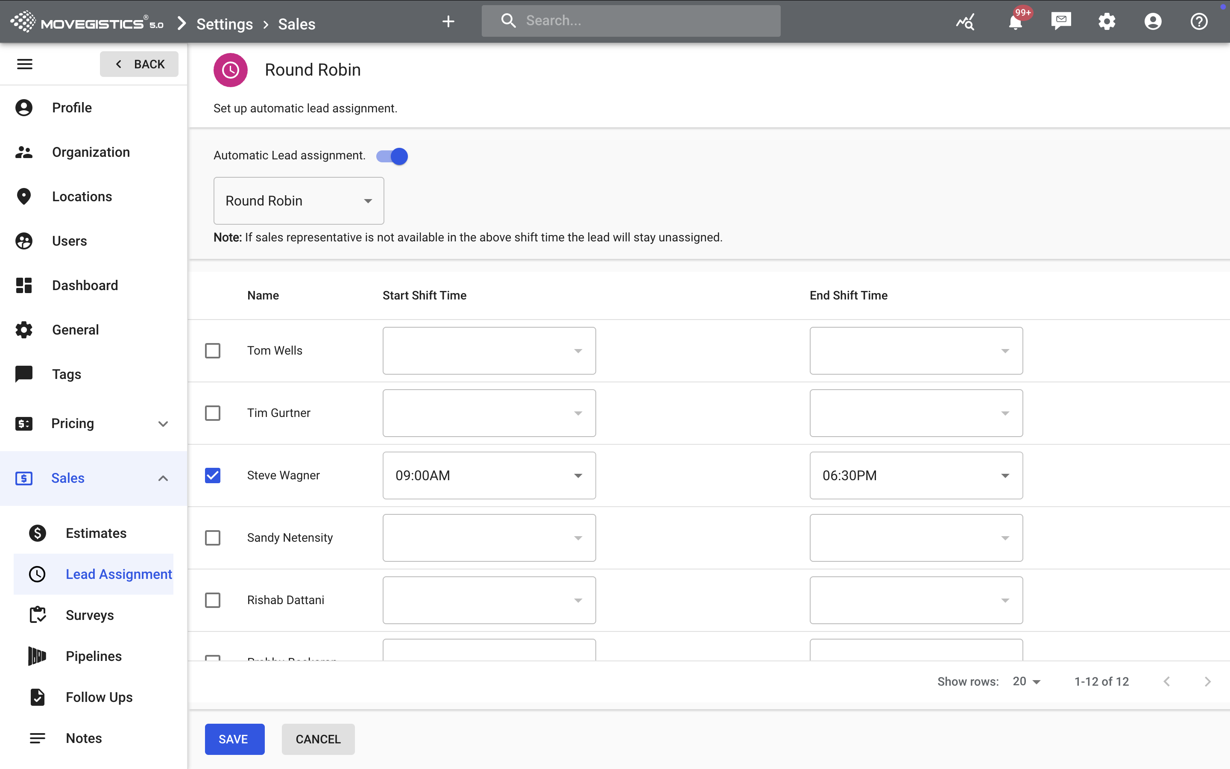1230x769 pixels.
Task: Go to Estimates in sidebar
Action: click(x=96, y=533)
